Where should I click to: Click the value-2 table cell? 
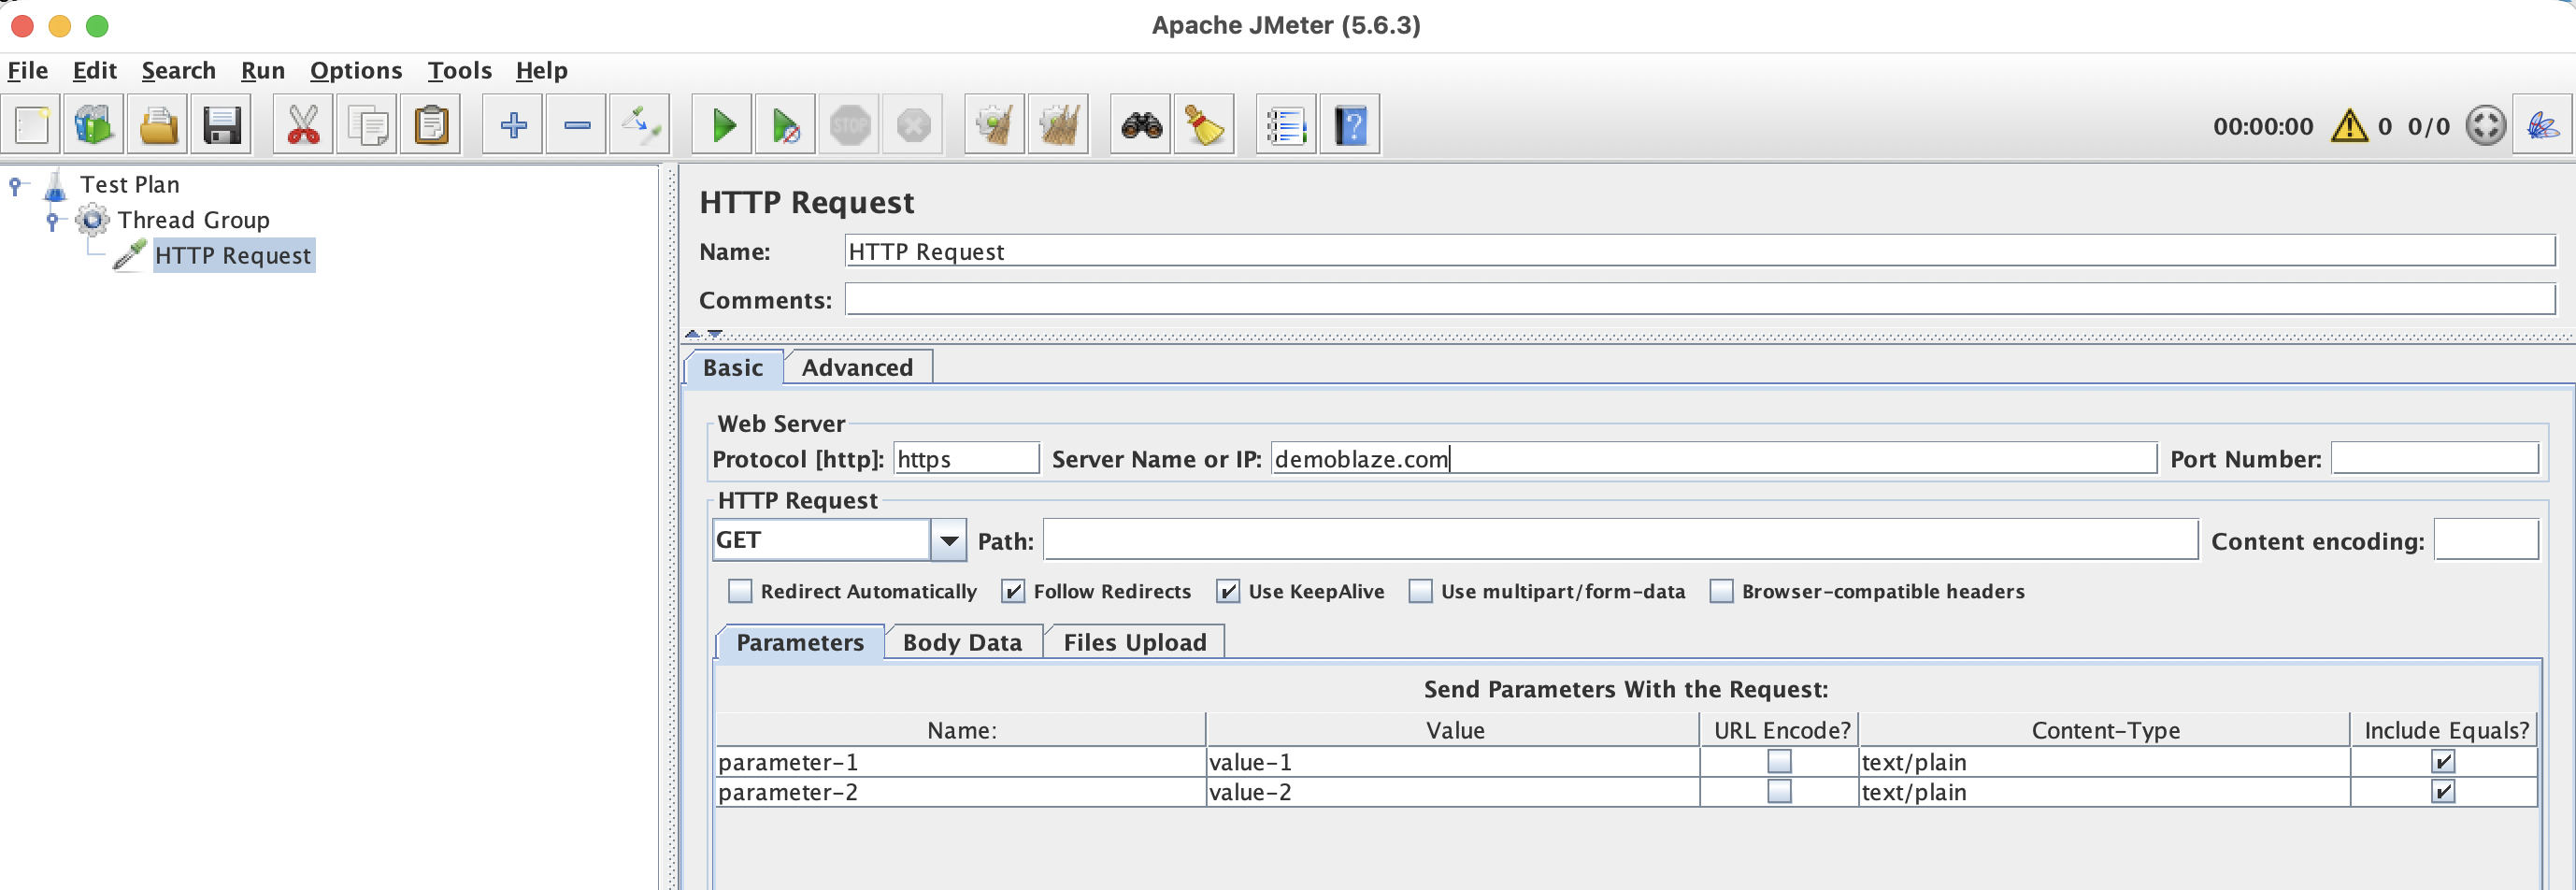point(1453,792)
